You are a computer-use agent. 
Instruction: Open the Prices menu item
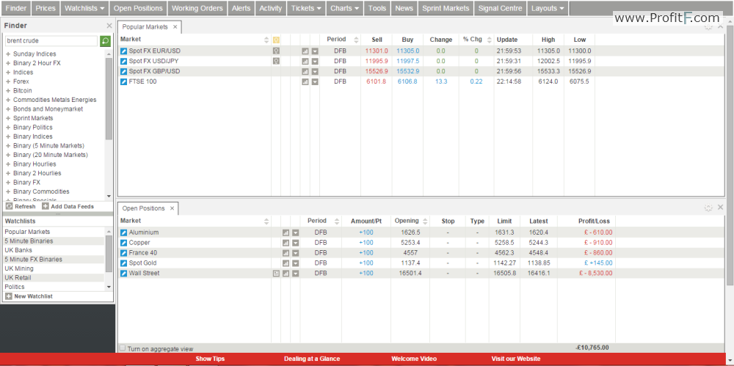[x=46, y=8]
